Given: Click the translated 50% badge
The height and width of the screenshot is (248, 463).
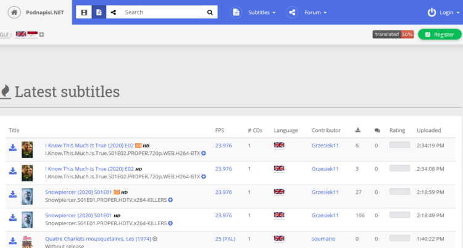Looking at the screenshot, I should coord(393,35).
